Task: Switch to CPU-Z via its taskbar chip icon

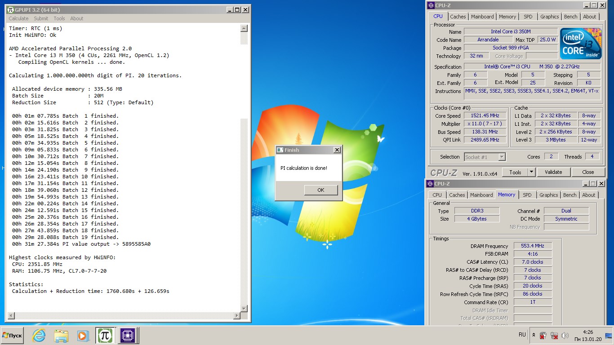Action: 127,336
